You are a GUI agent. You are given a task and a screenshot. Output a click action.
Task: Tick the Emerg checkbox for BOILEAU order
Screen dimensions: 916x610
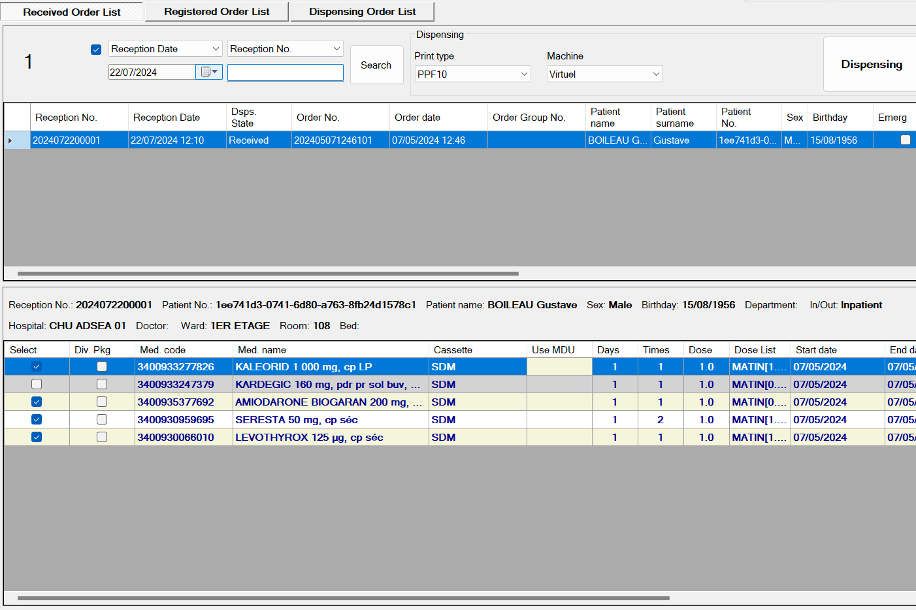pyautogui.click(x=905, y=140)
